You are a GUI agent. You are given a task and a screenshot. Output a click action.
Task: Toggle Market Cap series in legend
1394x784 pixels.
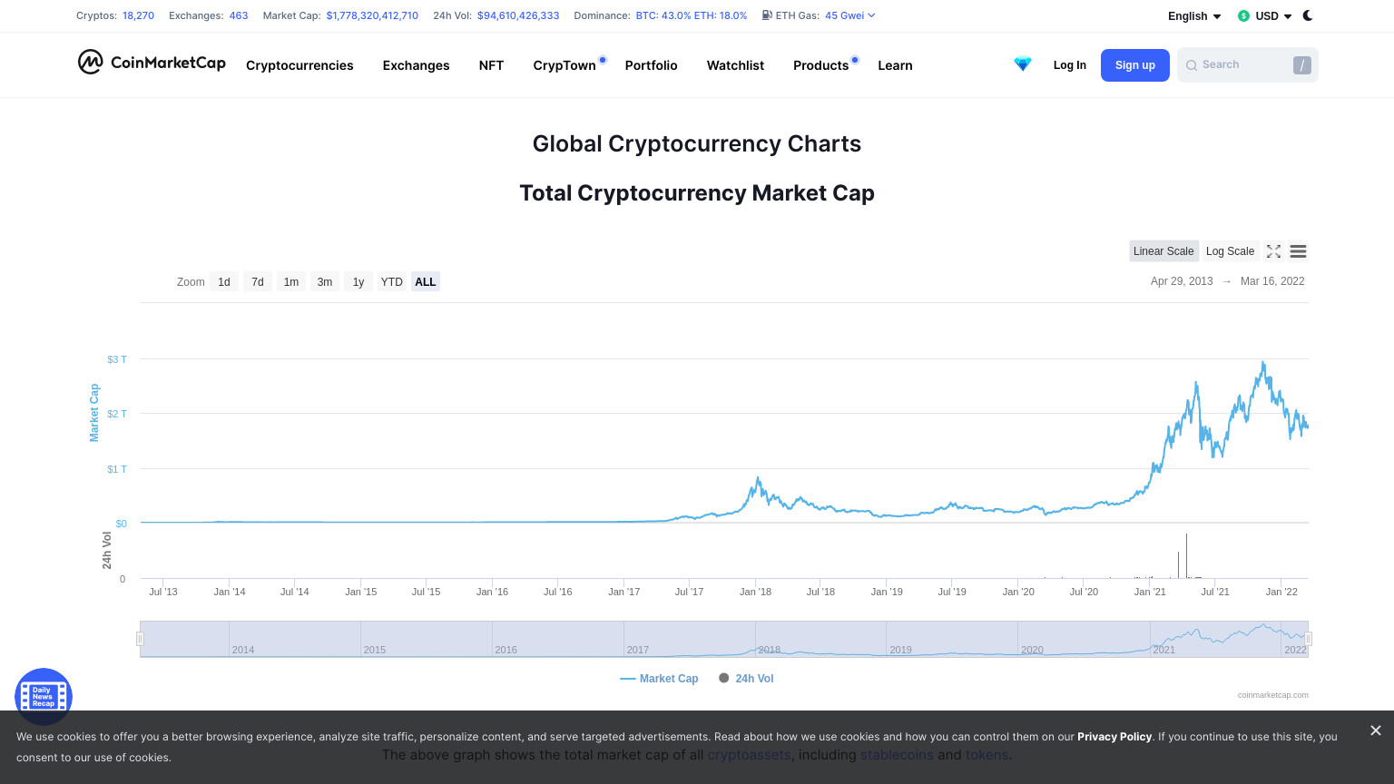(x=659, y=679)
